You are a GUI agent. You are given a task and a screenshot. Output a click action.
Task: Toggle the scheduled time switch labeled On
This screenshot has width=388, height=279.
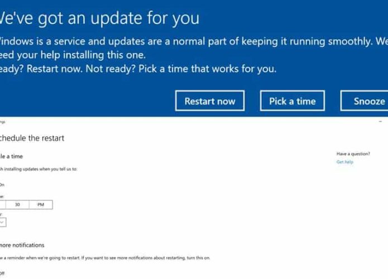click(x=2, y=185)
